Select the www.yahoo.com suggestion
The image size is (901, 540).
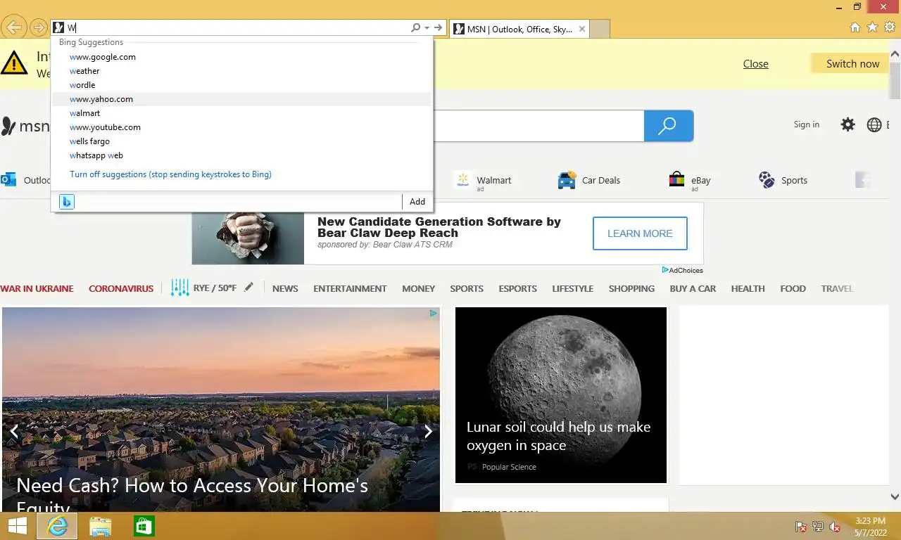coord(241,99)
